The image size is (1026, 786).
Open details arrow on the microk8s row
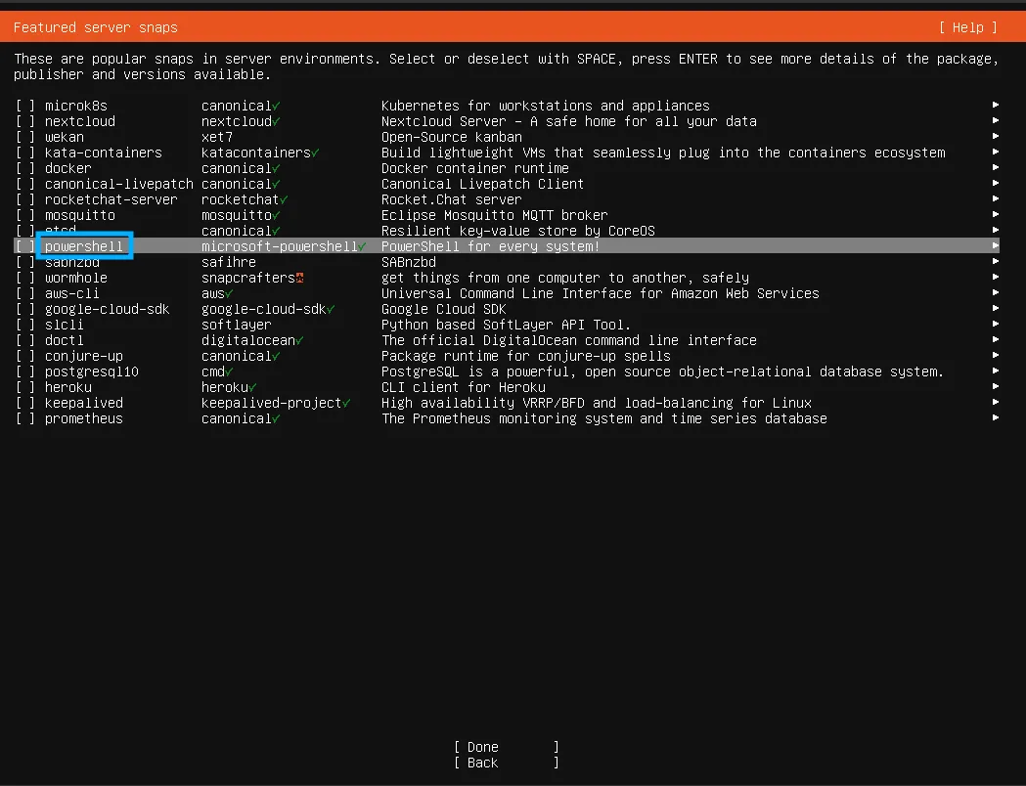996,105
